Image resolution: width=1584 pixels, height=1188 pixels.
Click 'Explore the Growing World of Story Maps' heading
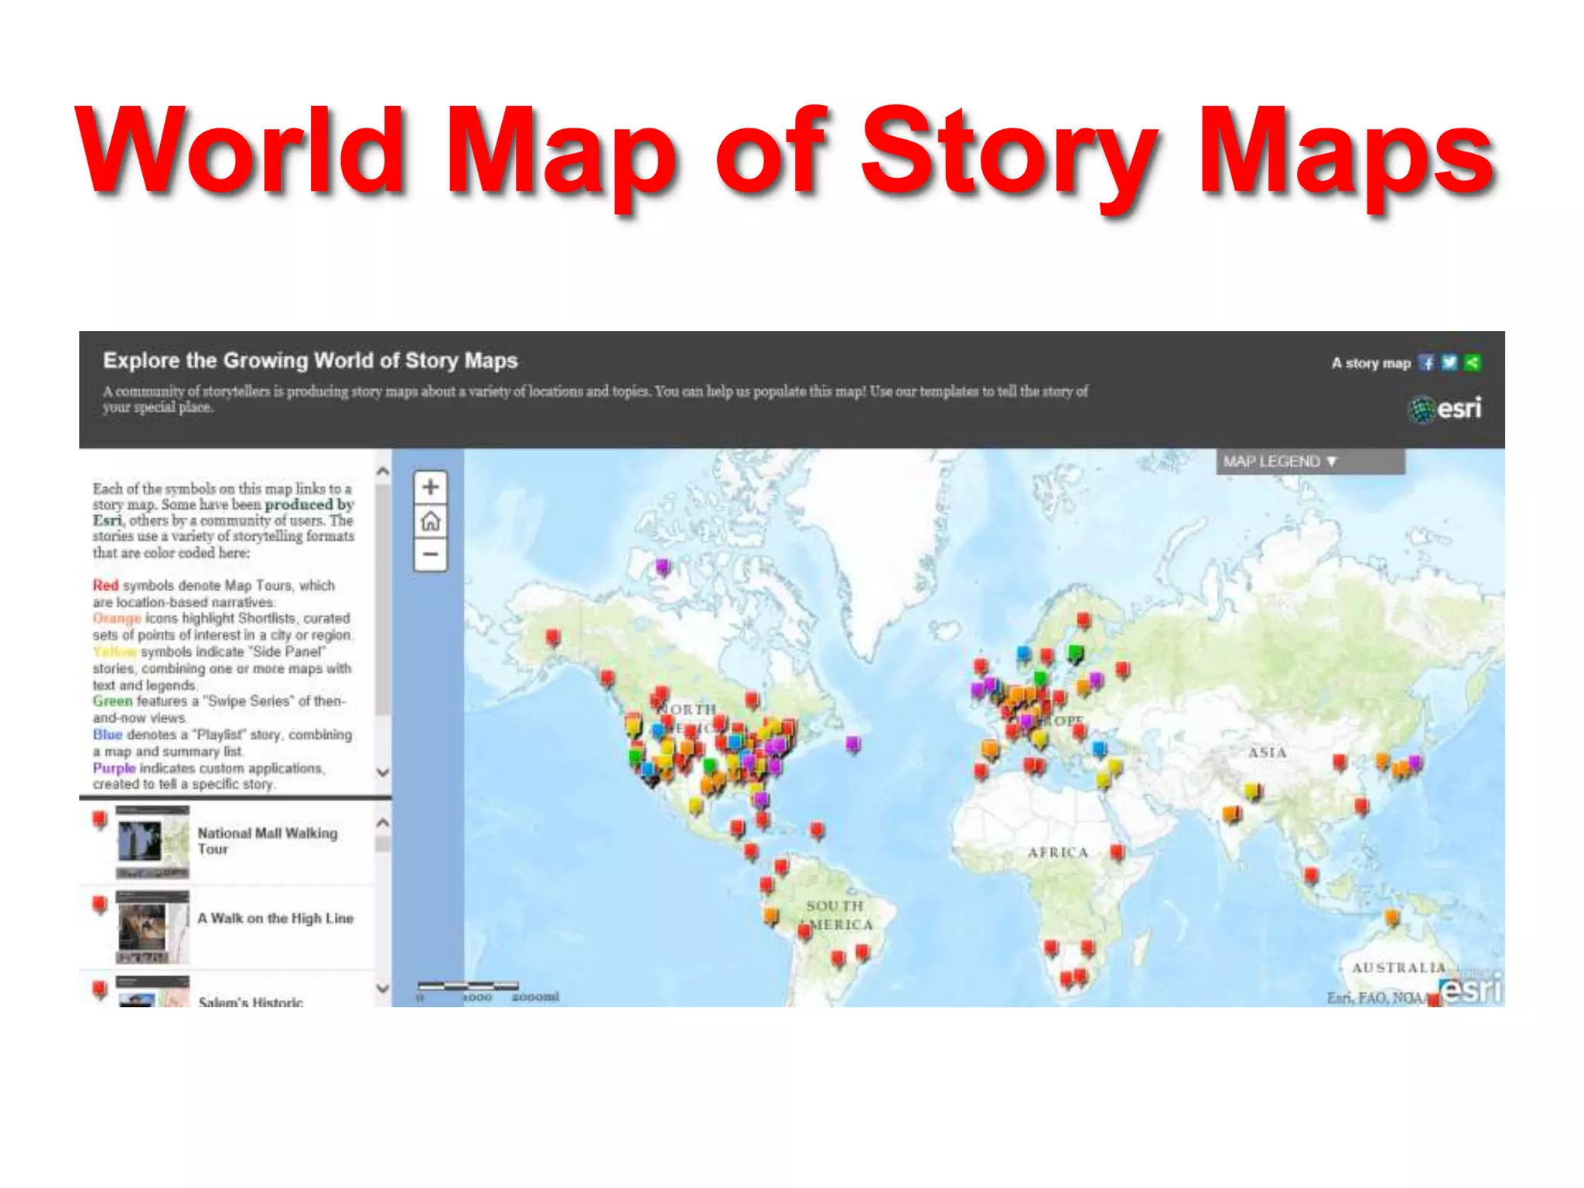(x=310, y=360)
